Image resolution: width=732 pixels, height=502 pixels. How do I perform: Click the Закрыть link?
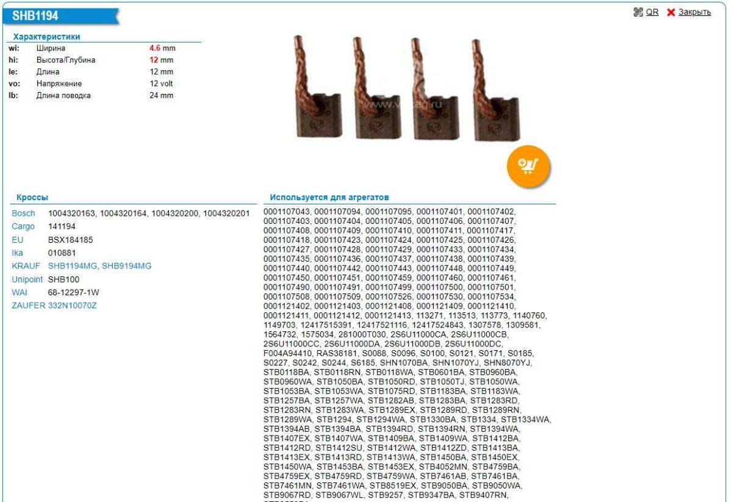[695, 13]
